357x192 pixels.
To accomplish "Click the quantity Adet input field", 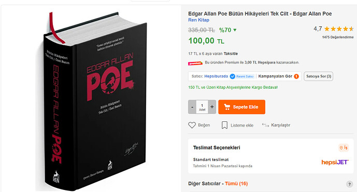I will tap(202, 107).
